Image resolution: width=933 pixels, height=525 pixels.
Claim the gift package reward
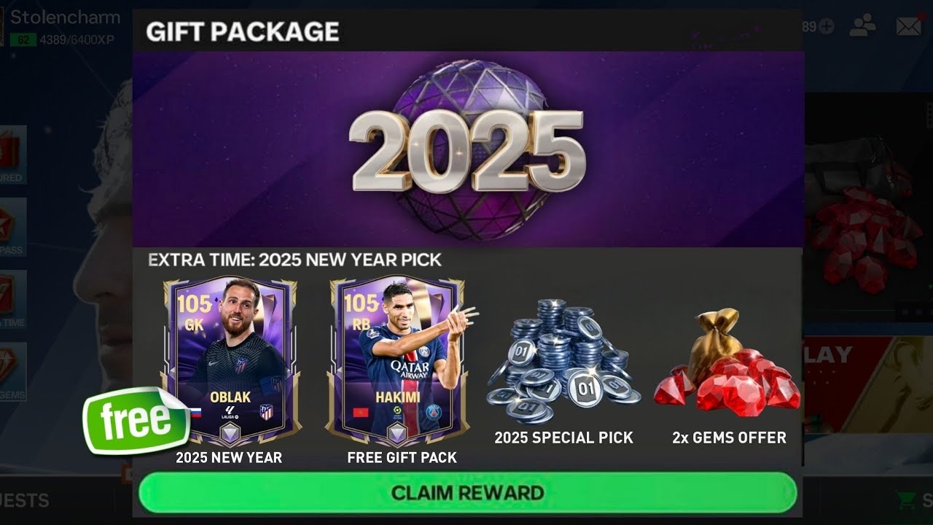467,492
